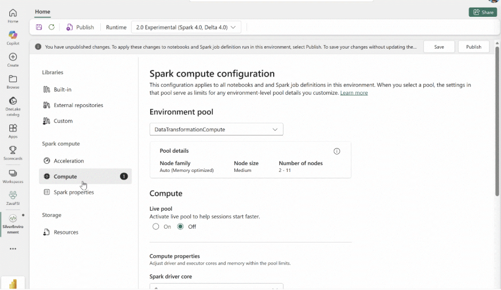This screenshot has height=290, width=501.
Task: Click the Runtime label
Action: [117, 27]
